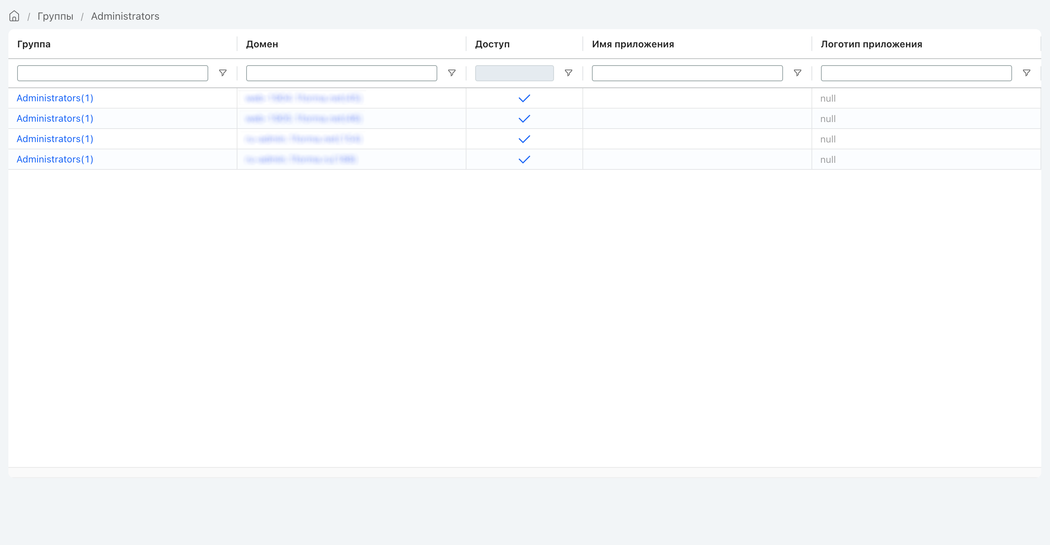Screen dimensions: 1050x545
Task: Open filter options for Доступ column
Action: click(x=568, y=73)
